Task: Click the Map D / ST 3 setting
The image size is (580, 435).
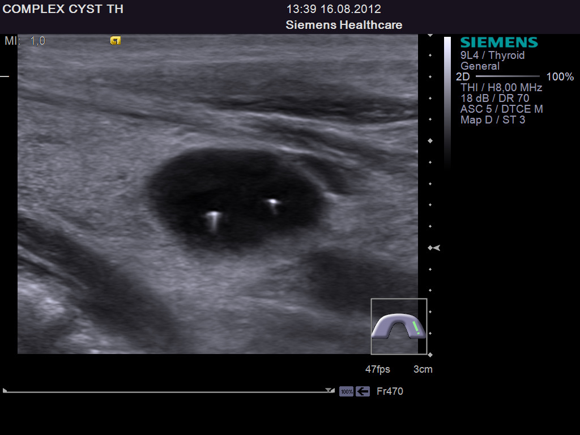Action: tap(492, 120)
